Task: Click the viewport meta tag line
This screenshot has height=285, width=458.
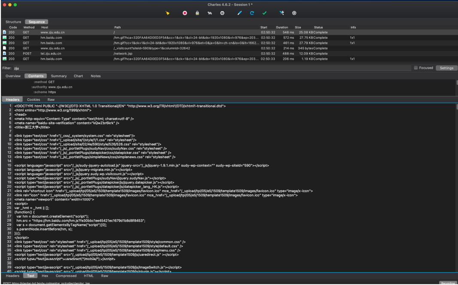Action: (x=54, y=200)
